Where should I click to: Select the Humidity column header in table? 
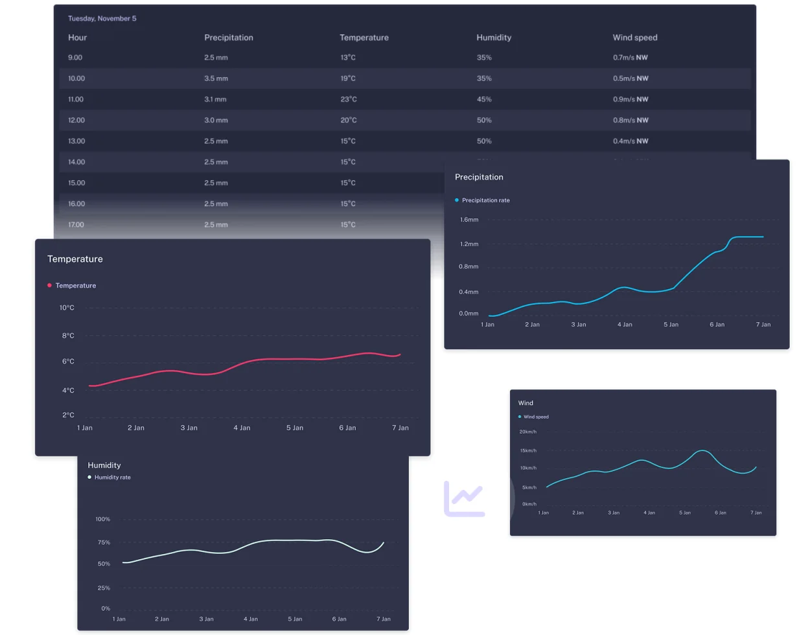coord(494,38)
